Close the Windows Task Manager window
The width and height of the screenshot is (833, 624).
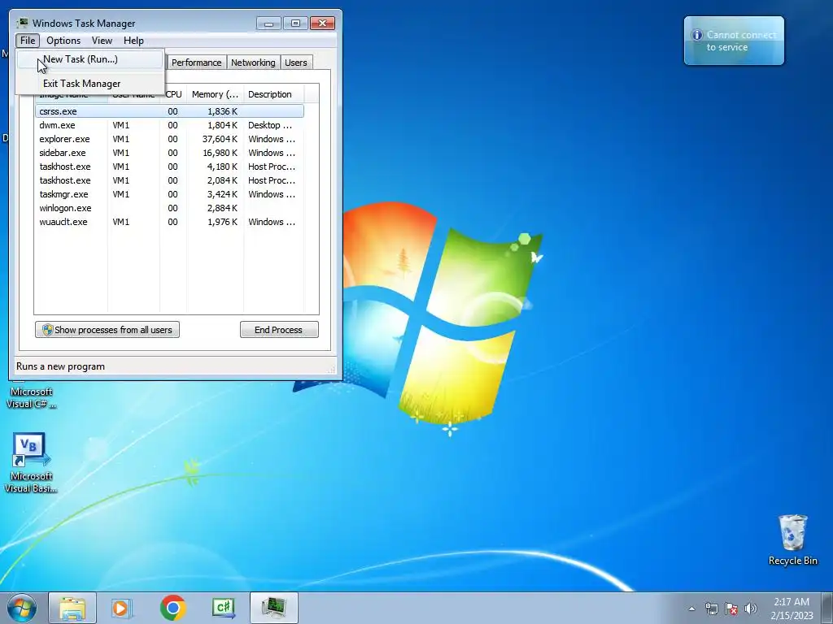322,24
